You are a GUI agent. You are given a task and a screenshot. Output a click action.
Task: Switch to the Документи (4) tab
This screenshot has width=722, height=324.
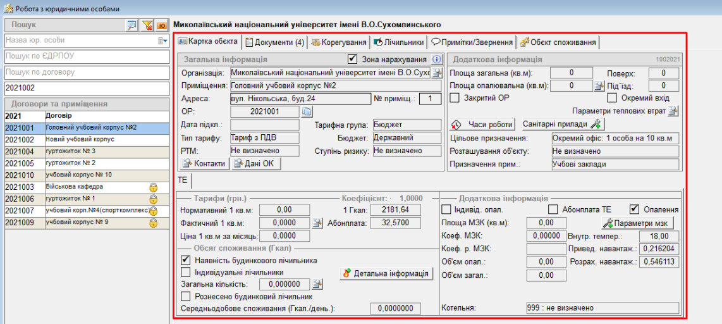point(275,42)
